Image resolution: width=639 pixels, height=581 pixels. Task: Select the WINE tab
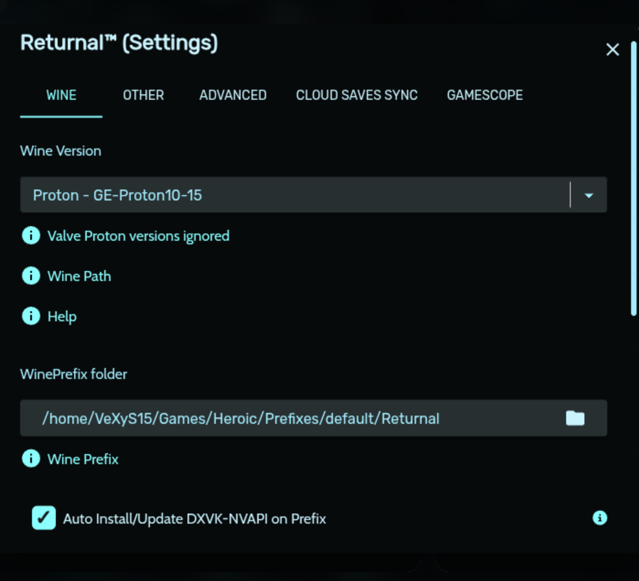tap(61, 95)
